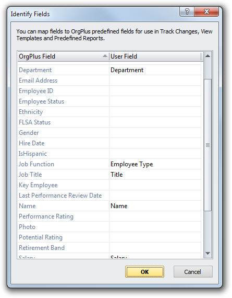Screen dimensions: 232x298
Task: Click the help question mark button
Action: pyautogui.click(x=187, y=12)
